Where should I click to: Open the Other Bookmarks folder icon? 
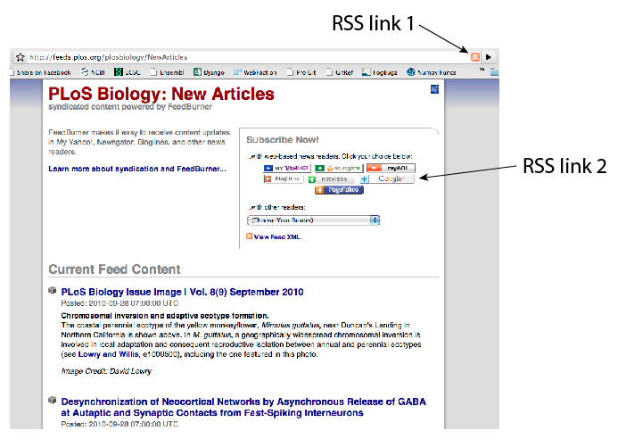point(495,71)
